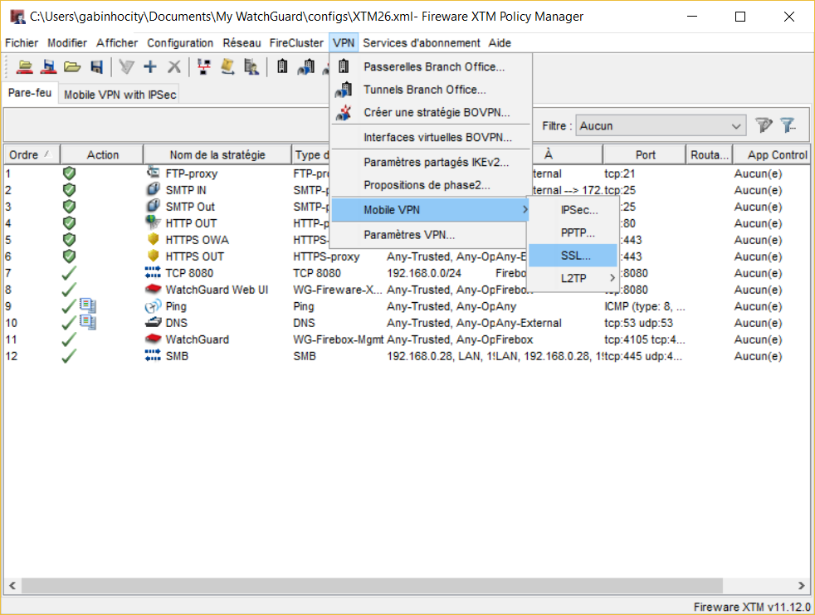The width and height of the screenshot is (815, 615).
Task: Open the Fichier menu
Action: click(x=22, y=42)
